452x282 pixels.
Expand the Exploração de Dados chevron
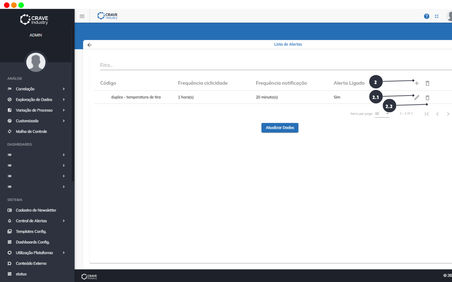pos(64,100)
